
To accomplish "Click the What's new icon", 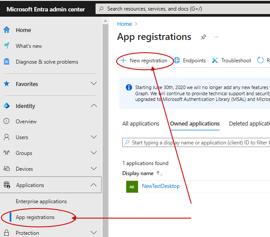I will [7, 46].
